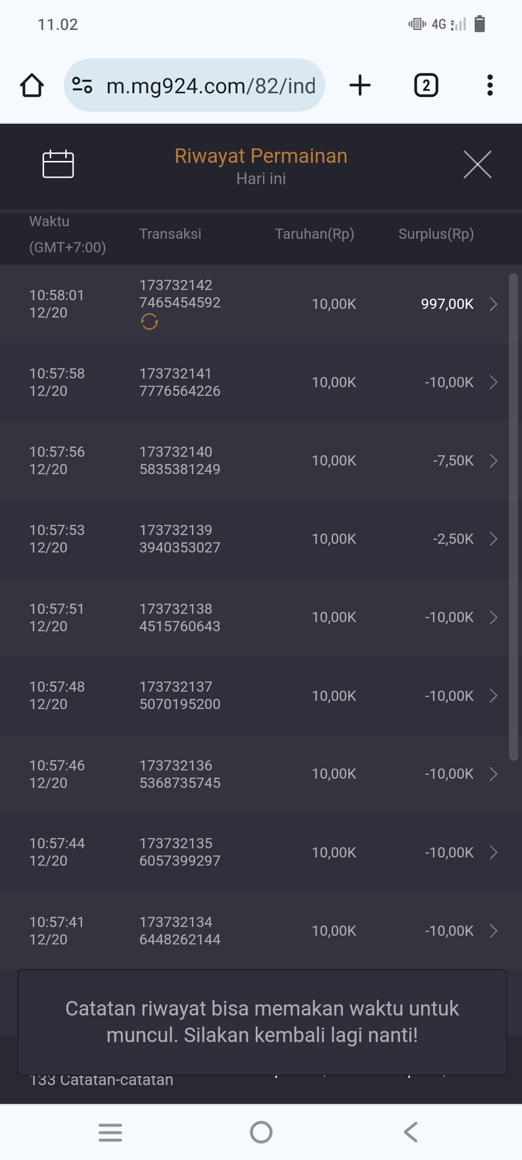Image resolution: width=522 pixels, height=1160 pixels.
Task: Tap the m.mg924.com address bar
Action: point(210,86)
